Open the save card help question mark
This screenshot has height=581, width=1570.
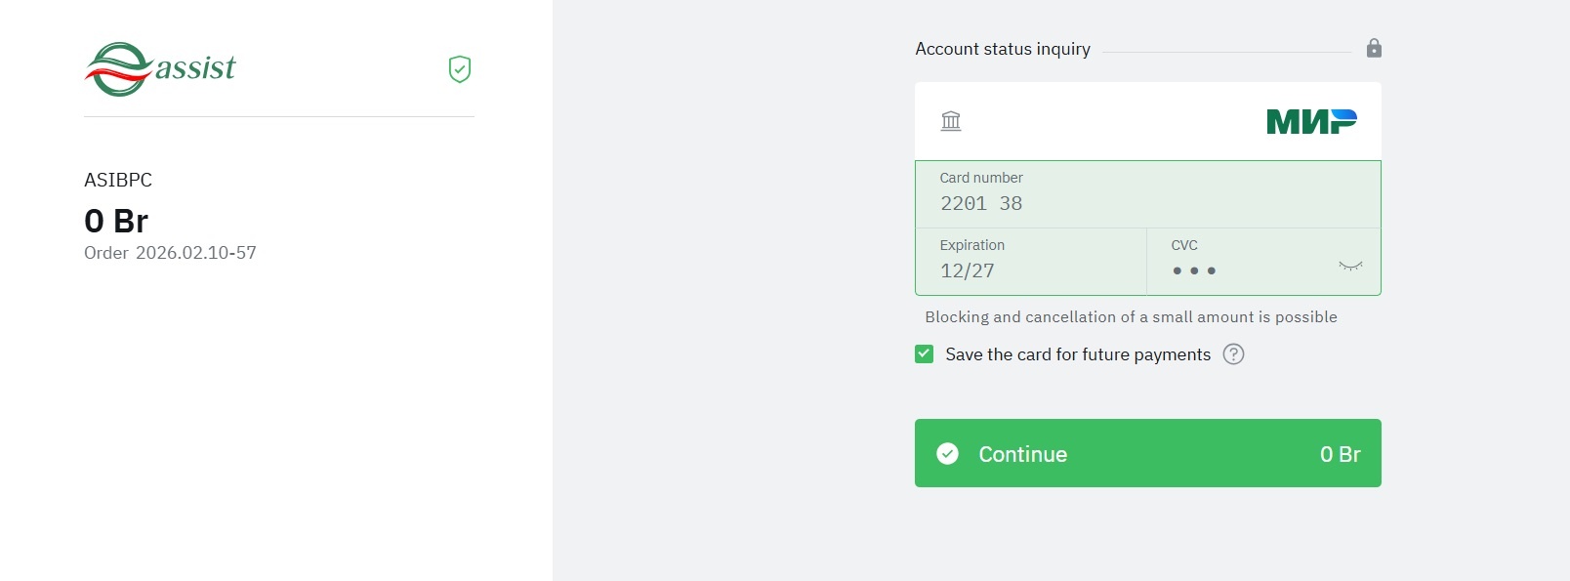1233,354
